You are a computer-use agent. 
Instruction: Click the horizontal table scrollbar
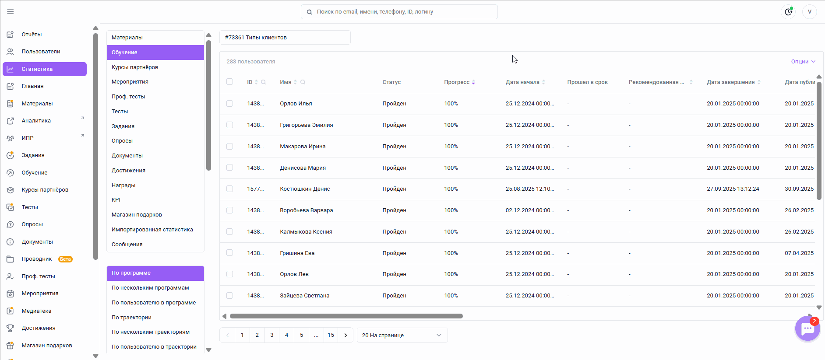click(x=346, y=316)
